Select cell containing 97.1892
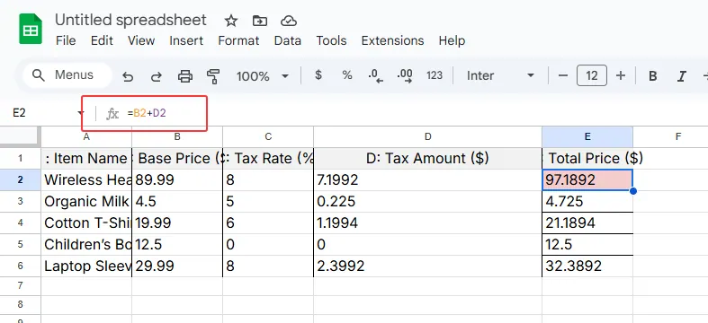The width and height of the screenshot is (708, 323). click(x=587, y=180)
